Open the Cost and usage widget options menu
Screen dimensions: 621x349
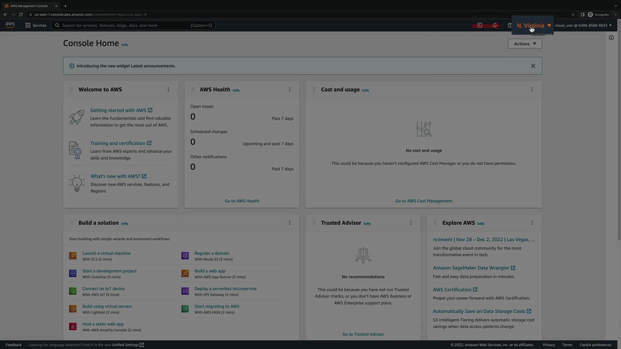coord(532,90)
